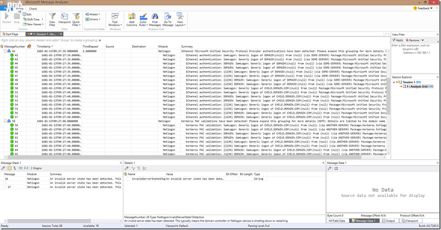The height and width of the screenshot is (230, 441).
Task: Open the Color Rules dropdown
Action: [x=143, y=19]
